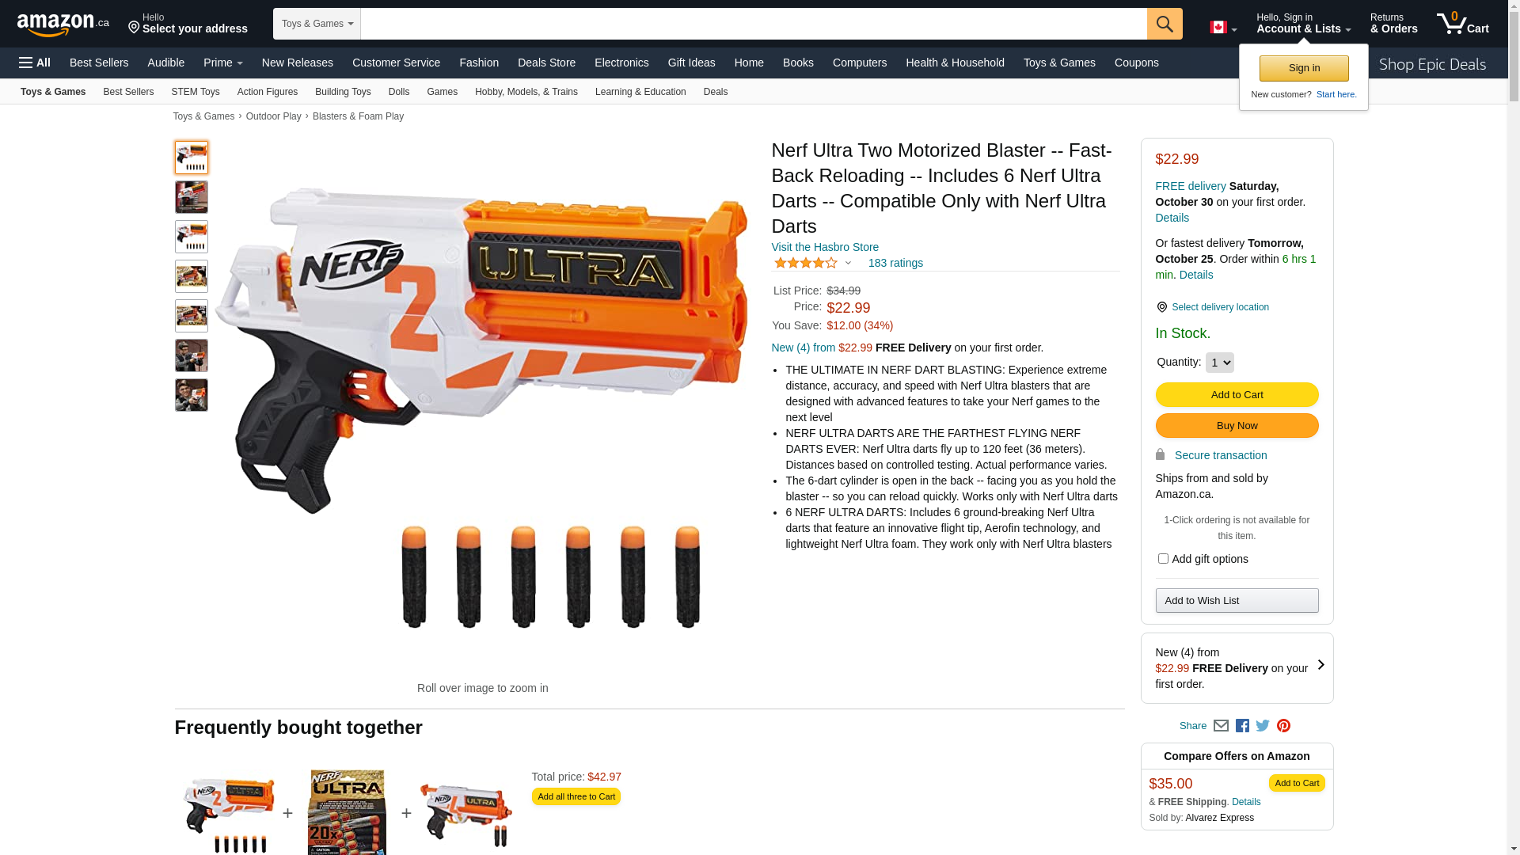Click the magnifying glass search button

pos(1164,24)
